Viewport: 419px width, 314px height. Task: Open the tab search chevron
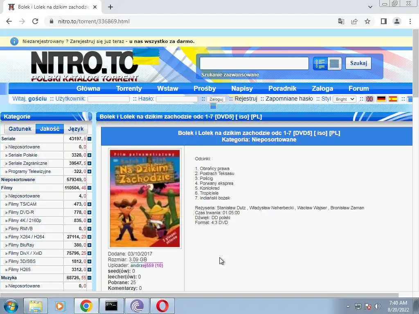[x=370, y=7]
